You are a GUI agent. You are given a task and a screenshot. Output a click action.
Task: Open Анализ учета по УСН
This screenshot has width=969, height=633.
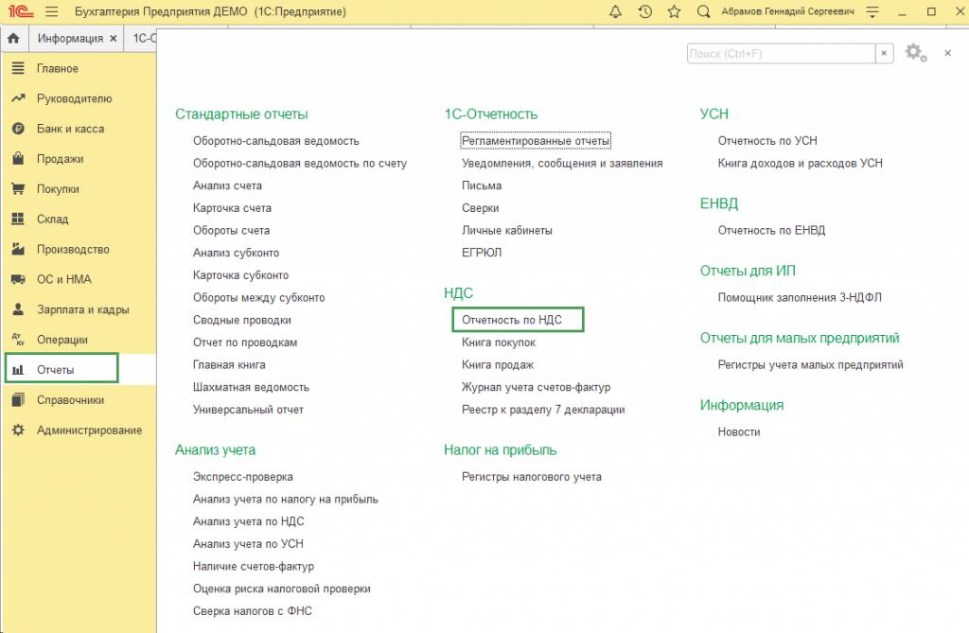click(248, 544)
